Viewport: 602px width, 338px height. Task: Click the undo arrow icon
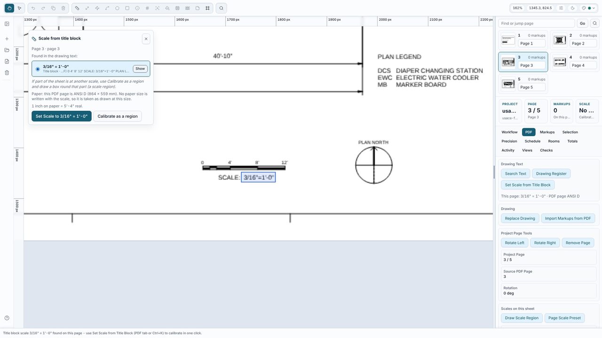pyautogui.click(x=33, y=8)
